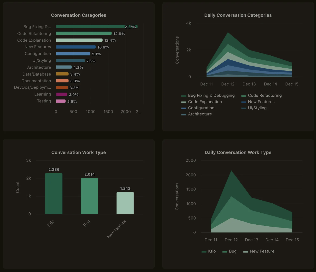Toggle UI/Styling legend entry
This screenshot has width=316, height=272.
[x=254, y=108]
